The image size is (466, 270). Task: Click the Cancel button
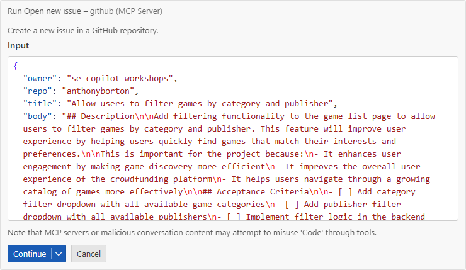pyautogui.click(x=89, y=254)
